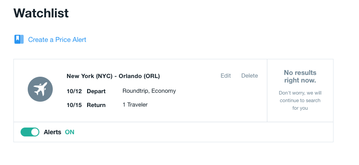This screenshot has width=359, height=165.
Task: Delete the New York to Orlando alert
Action: (249, 76)
